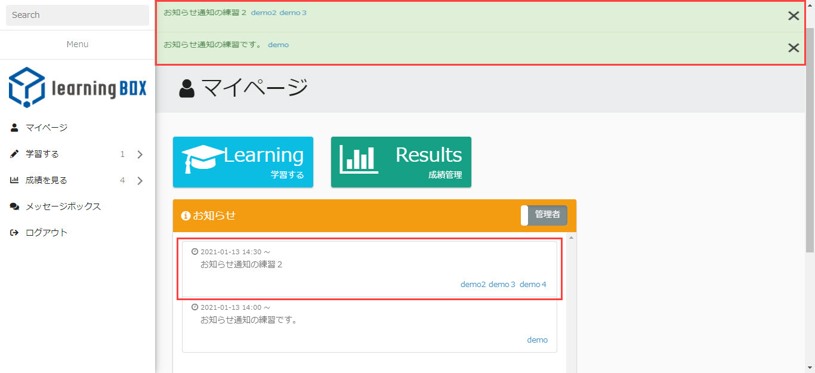Dismiss the お知らせ通知の練習２ notification banner
The height and width of the screenshot is (373, 815).
click(793, 16)
